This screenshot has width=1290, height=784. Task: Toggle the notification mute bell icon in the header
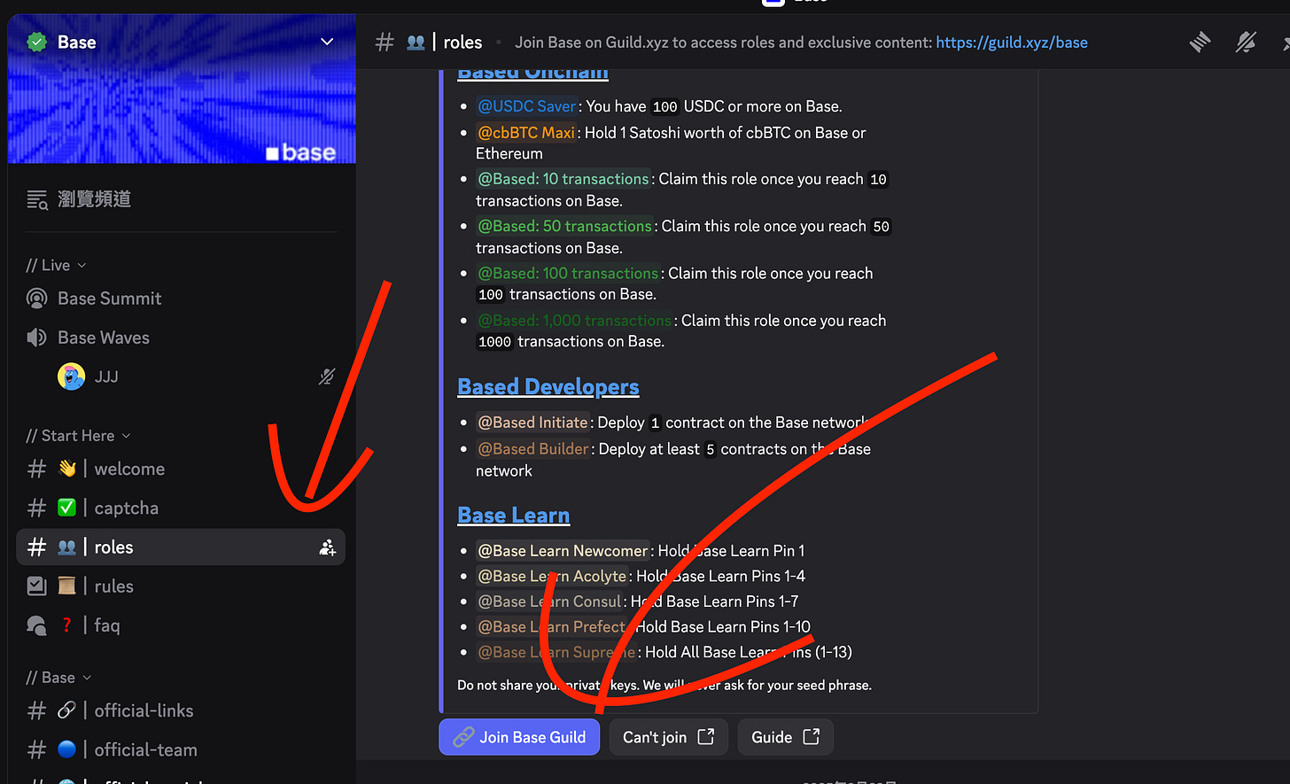point(1246,42)
